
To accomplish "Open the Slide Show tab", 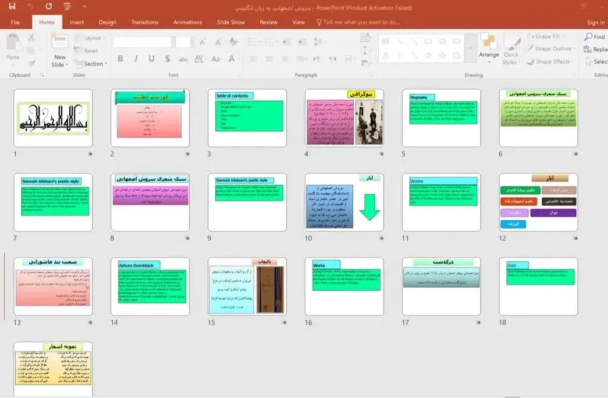I will click(230, 22).
